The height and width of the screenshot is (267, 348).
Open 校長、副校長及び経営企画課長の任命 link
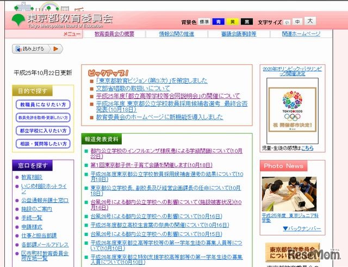point(165,191)
